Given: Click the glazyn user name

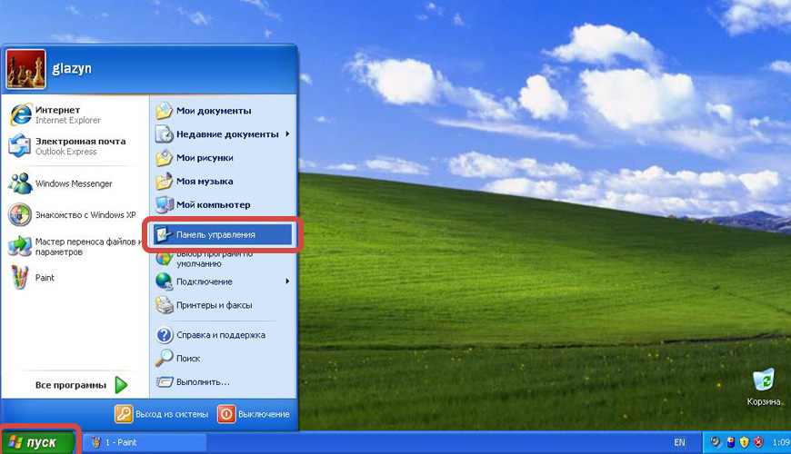Looking at the screenshot, I should (72, 68).
